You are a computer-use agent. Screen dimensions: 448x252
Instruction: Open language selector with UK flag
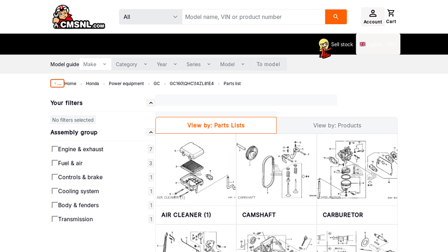[378, 44]
